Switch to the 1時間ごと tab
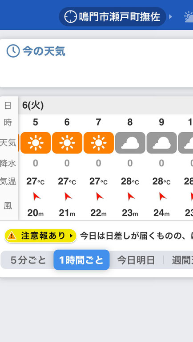Viewport: 193px width, 342px height. 81,260
